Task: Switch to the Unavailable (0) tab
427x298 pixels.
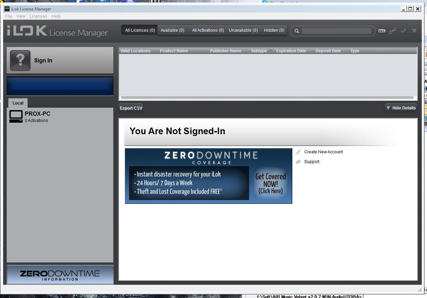Action: click(243, 30)
